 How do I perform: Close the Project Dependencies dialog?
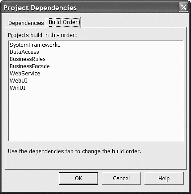pyautogui.click(x=183, y=8)
